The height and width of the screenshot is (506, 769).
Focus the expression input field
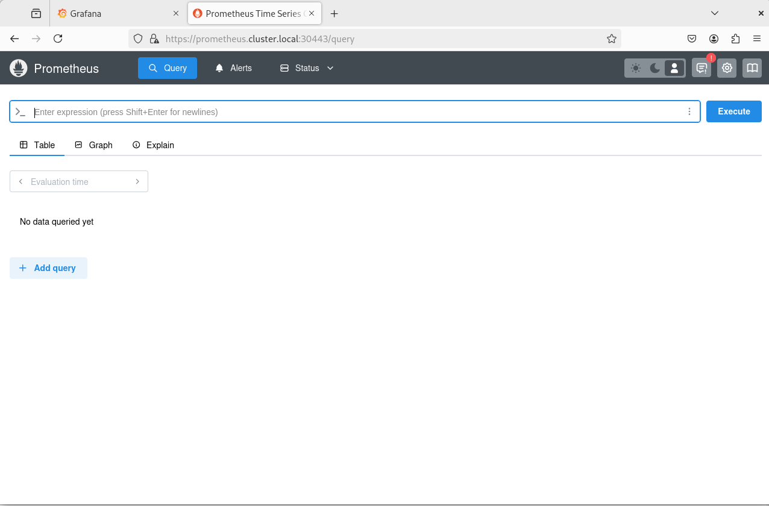356,112
